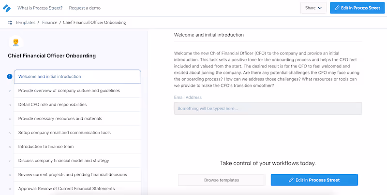Select Discuss company financial model and strategy
Image resolution: width=387 pixels, height=195 pixels.
[x=77, y=161]
